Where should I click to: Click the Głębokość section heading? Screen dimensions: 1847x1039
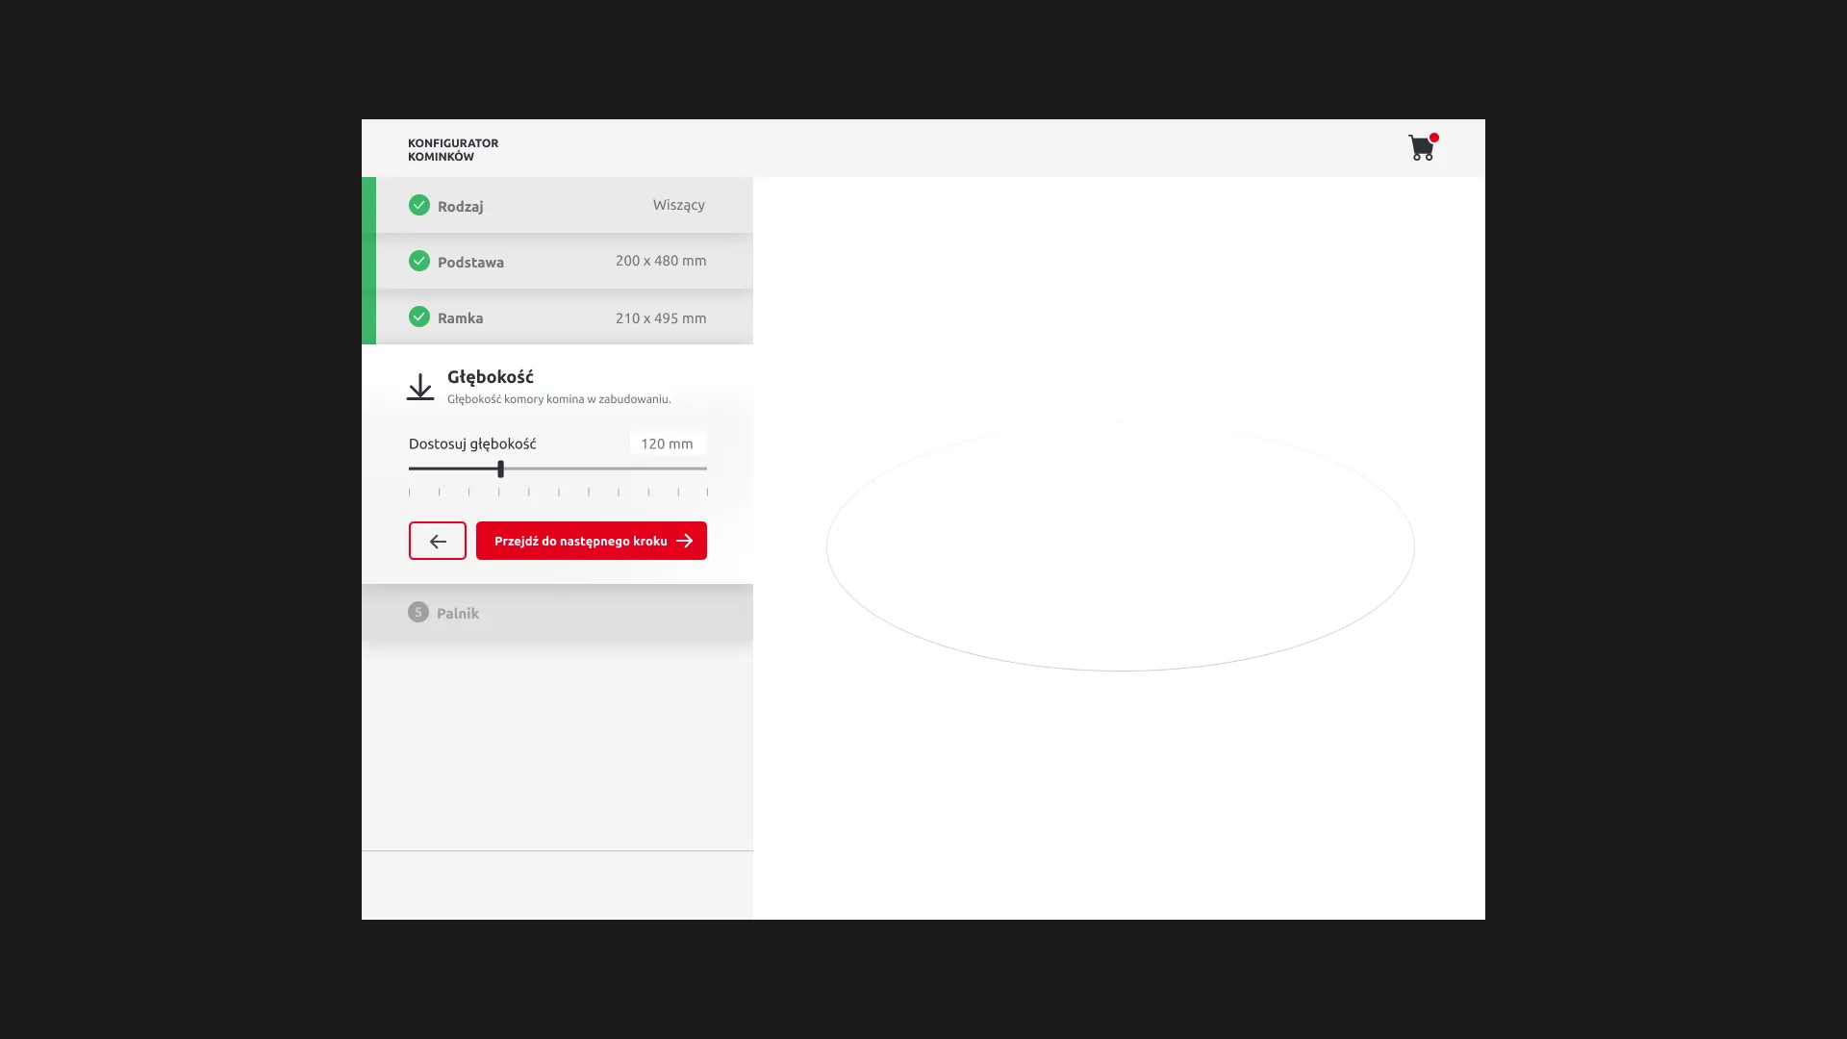(x=491, y=377)
